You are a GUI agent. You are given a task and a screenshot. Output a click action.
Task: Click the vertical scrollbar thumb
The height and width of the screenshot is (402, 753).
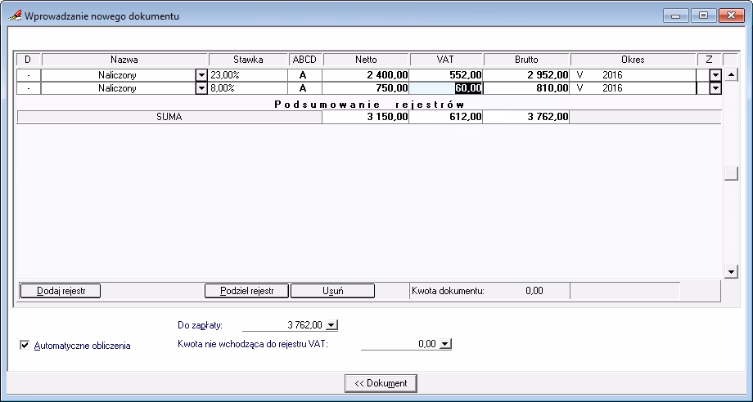731,173
